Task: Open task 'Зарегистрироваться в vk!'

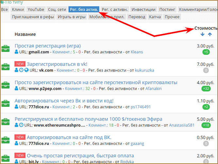Action: 57,64
